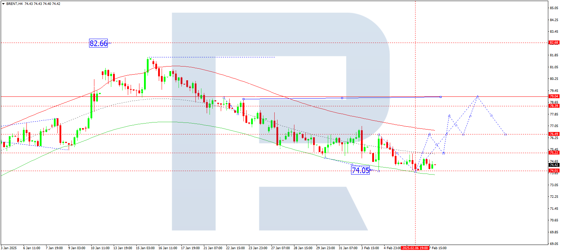Click the small triangle beside BRENT,H4
Image resolution: width=562 pixels, height=252 pixels.
(x=3, y=4)
